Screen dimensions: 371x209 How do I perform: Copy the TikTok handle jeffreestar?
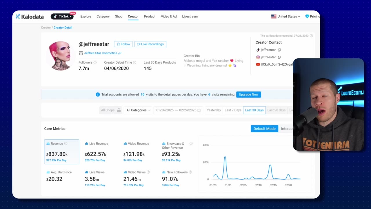(279, 50)
